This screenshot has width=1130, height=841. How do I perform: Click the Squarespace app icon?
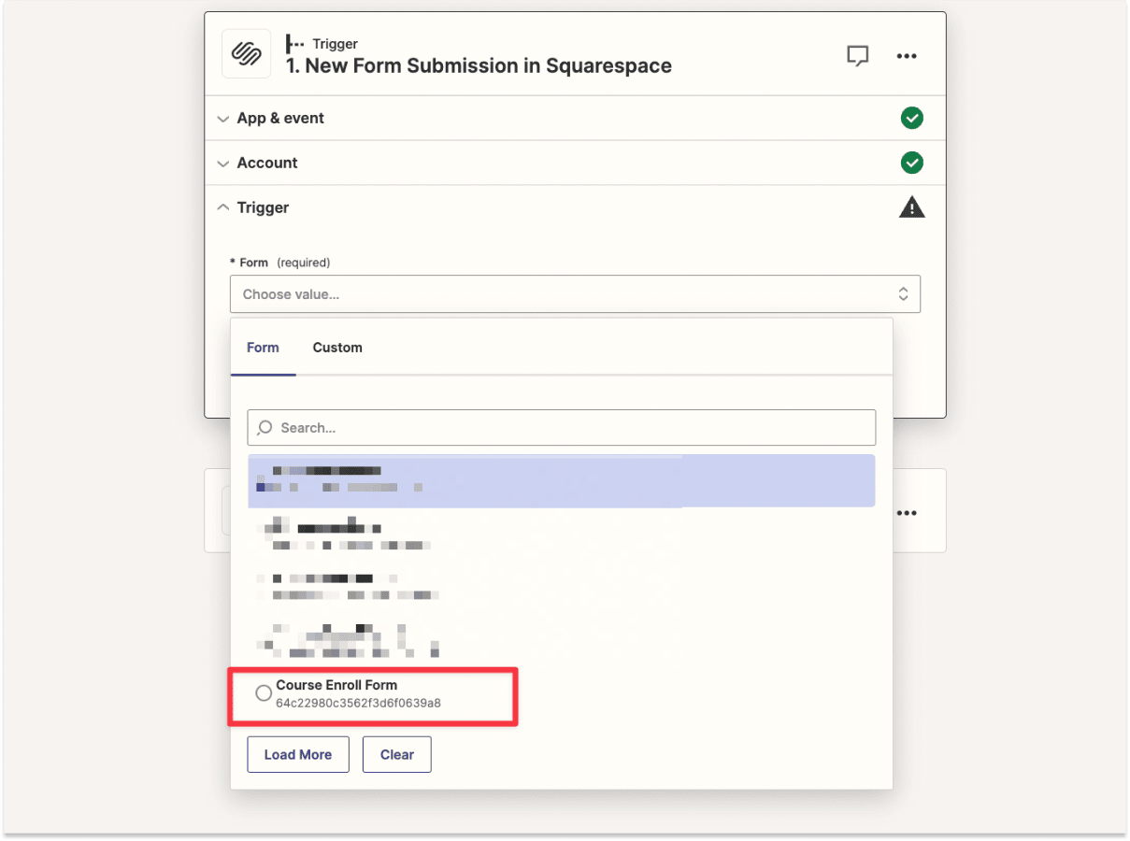pos(246,54)
